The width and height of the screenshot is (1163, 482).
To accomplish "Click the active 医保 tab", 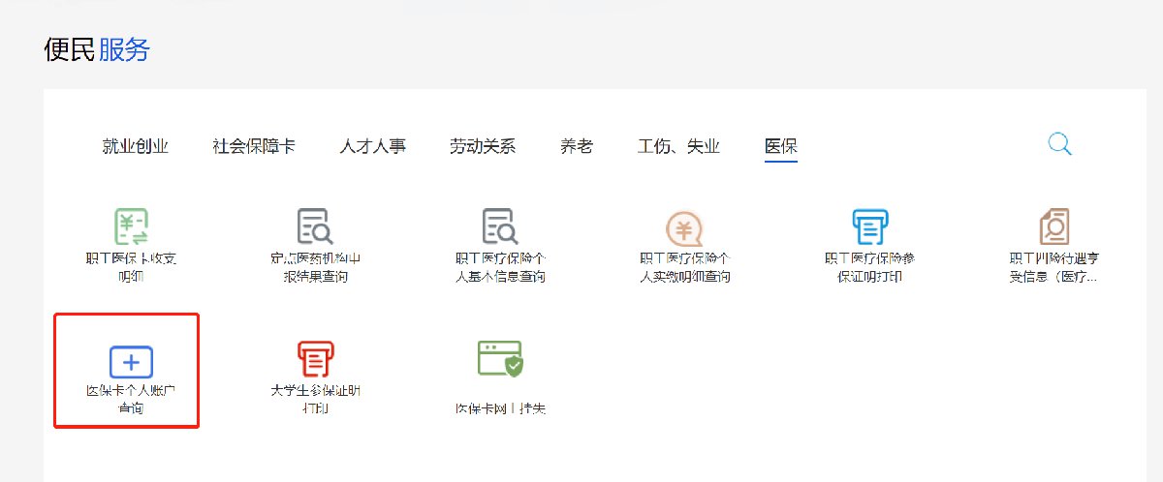I will coord(781,147).
